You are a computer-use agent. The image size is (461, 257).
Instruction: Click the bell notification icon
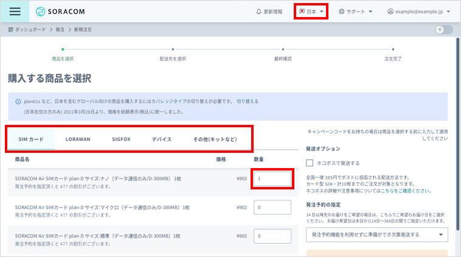coord(258,12)
